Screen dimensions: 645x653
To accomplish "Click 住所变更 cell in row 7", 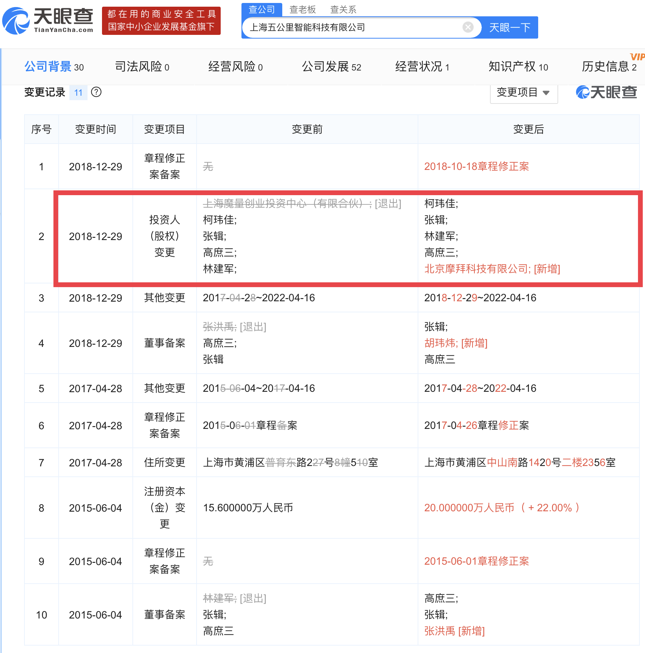I will (165, 462).
